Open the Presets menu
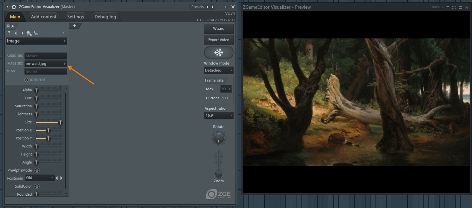This screenshot has width=472, height=208. (x=197, y=7)
